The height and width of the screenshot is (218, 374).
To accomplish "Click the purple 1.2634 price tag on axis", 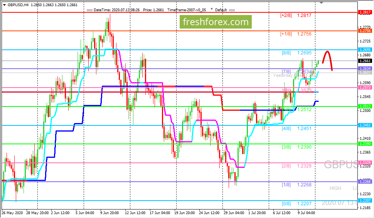I will click(365, 69).
